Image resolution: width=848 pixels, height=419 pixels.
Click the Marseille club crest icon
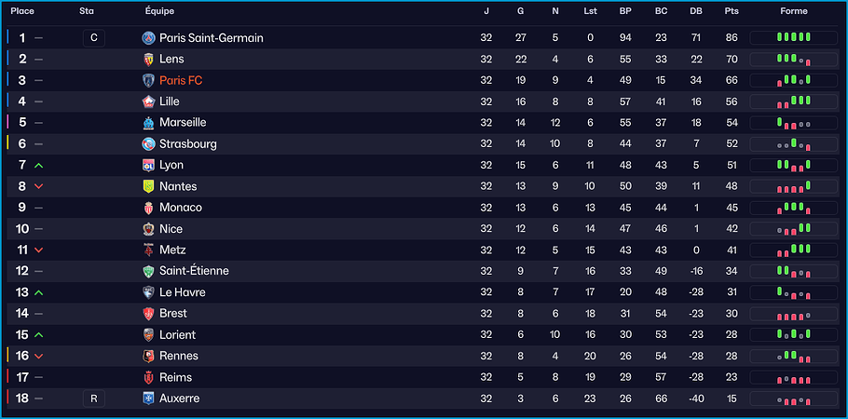point(148,123)
